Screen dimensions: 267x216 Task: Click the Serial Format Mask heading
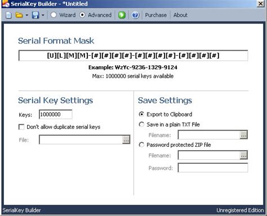56,41
